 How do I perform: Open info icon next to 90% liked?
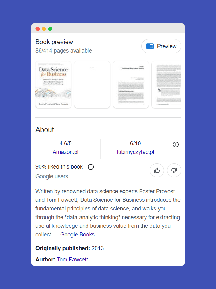91,167
